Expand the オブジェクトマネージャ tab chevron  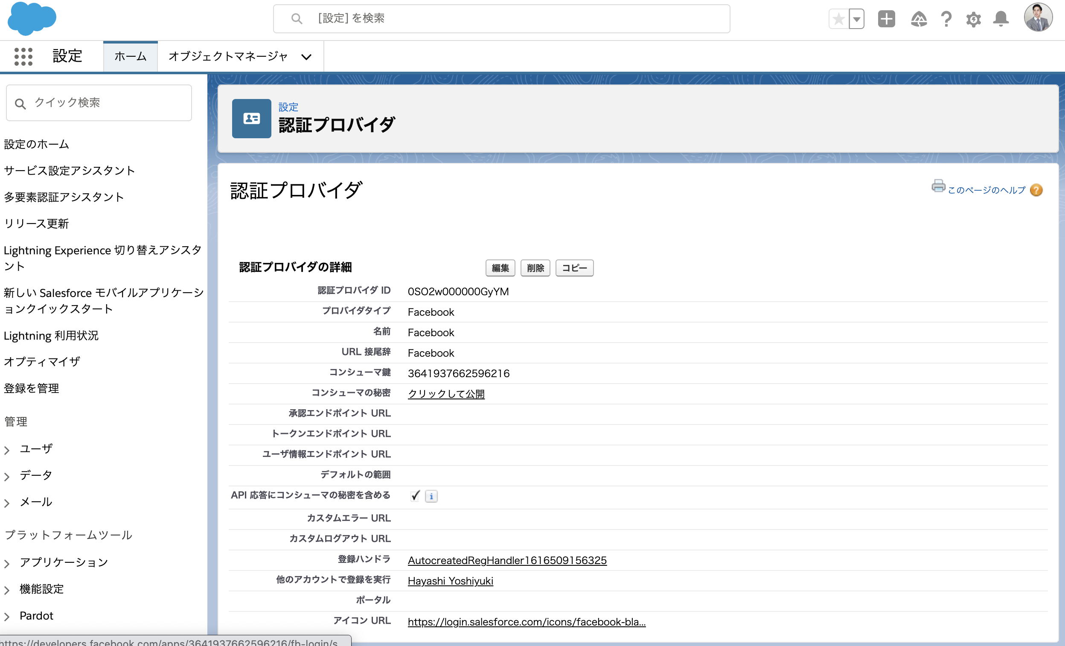(306, 57)
